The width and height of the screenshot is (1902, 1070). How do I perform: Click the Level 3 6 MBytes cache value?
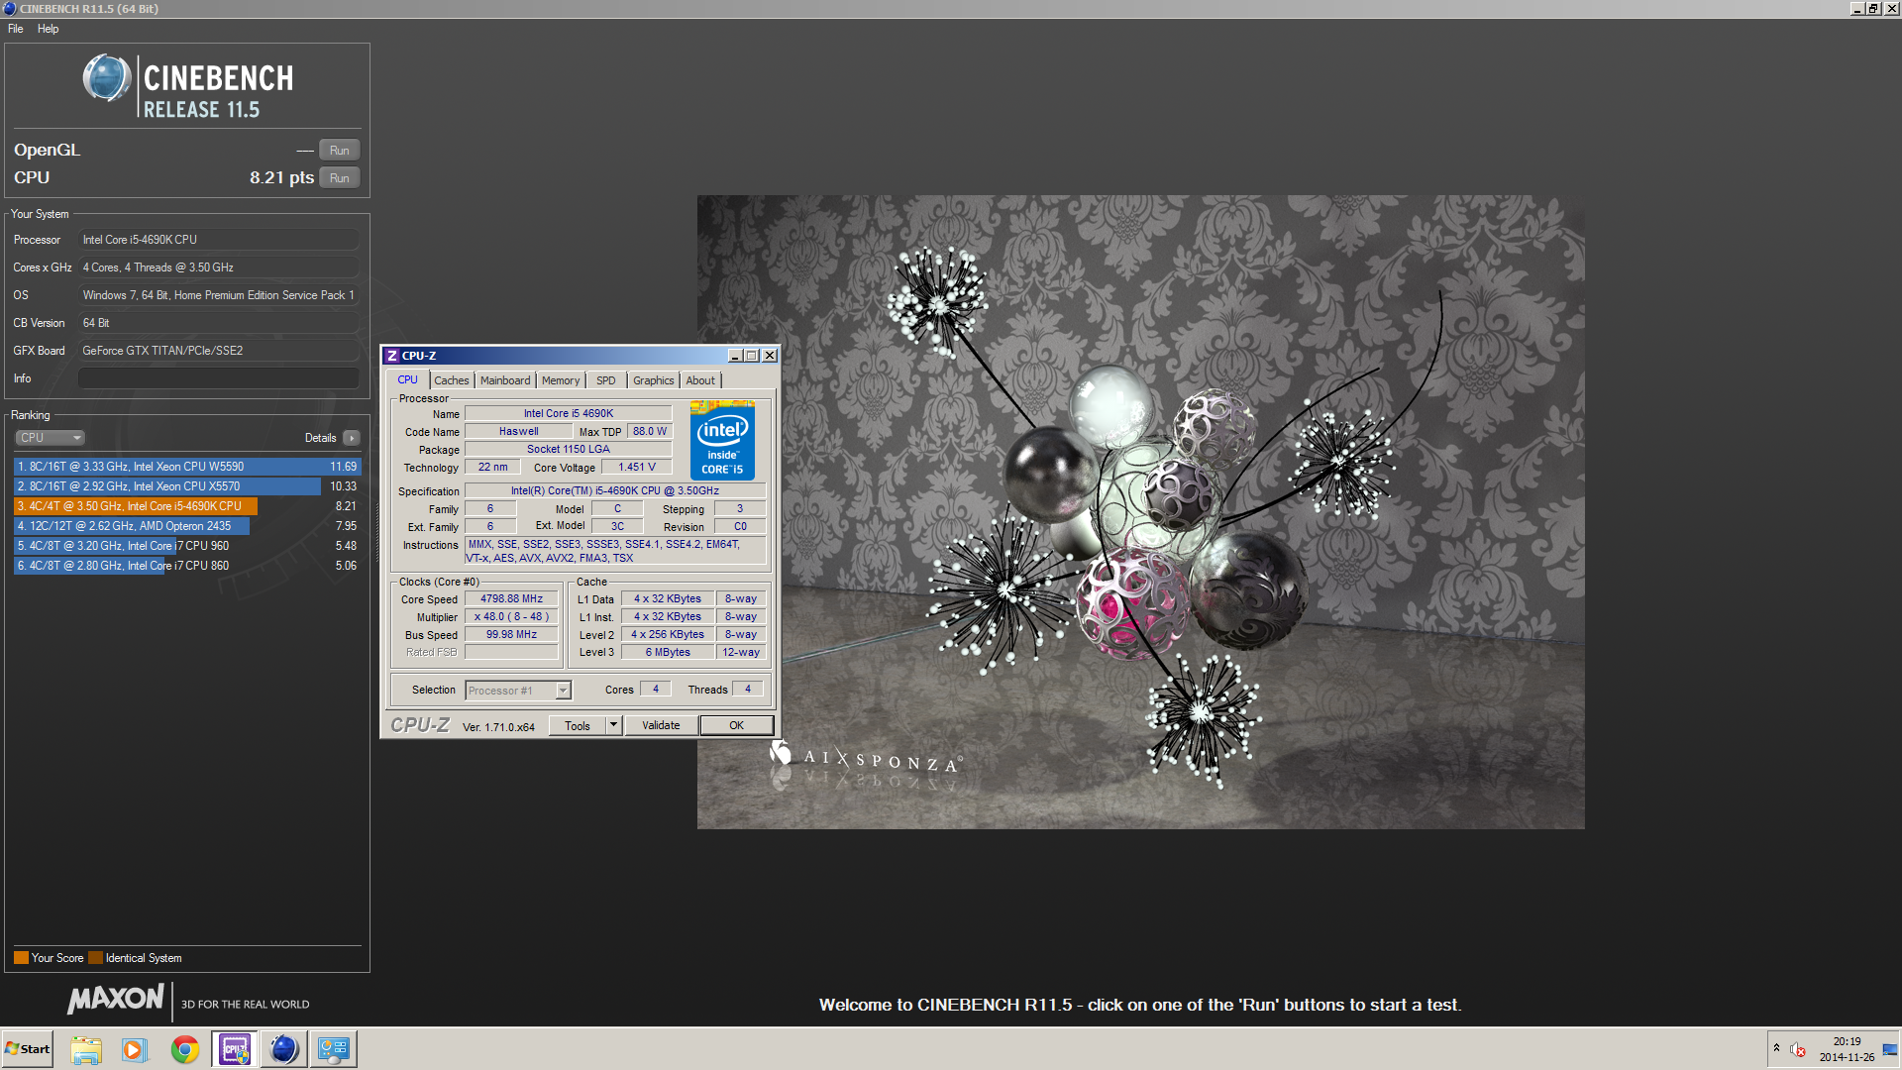pyautogui.click(x=668, y=653)
